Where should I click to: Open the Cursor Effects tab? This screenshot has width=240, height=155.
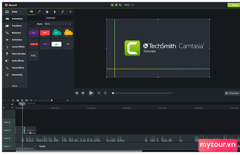coord(14,47)
